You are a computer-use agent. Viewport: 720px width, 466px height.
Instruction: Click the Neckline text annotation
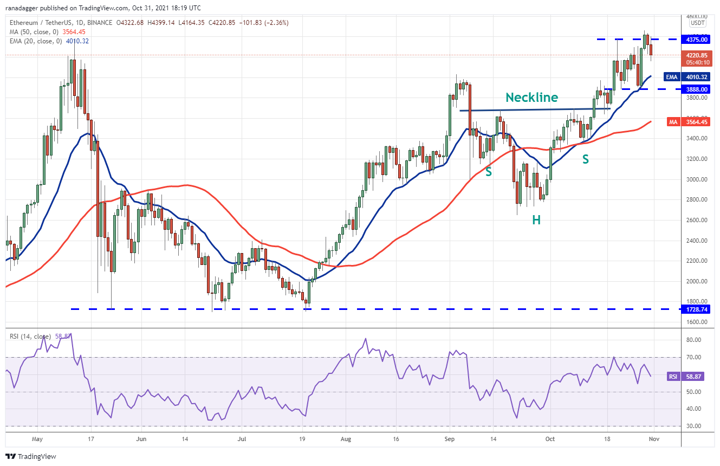[531, 98]
